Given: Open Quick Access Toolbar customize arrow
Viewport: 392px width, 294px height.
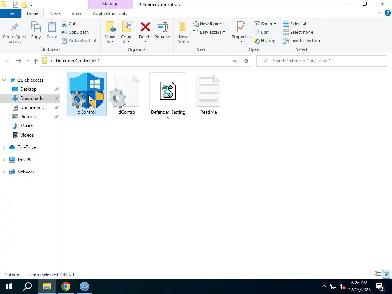Looking at the screenshot, I should [31, 5].
